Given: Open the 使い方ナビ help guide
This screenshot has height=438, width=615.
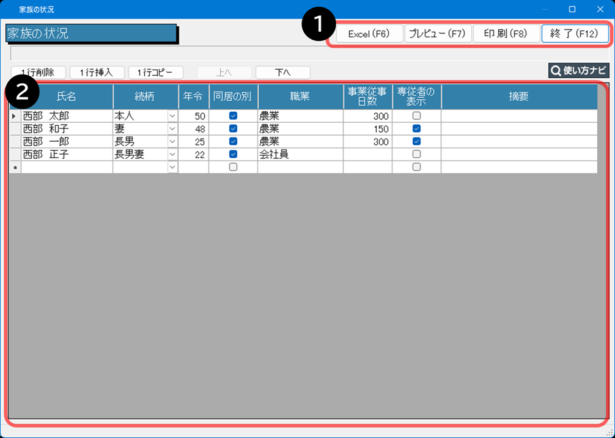Looking at the screenshot, I should 578,71.
